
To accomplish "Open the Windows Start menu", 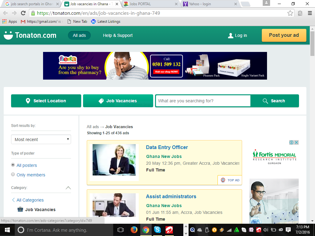I will (7, 230).
